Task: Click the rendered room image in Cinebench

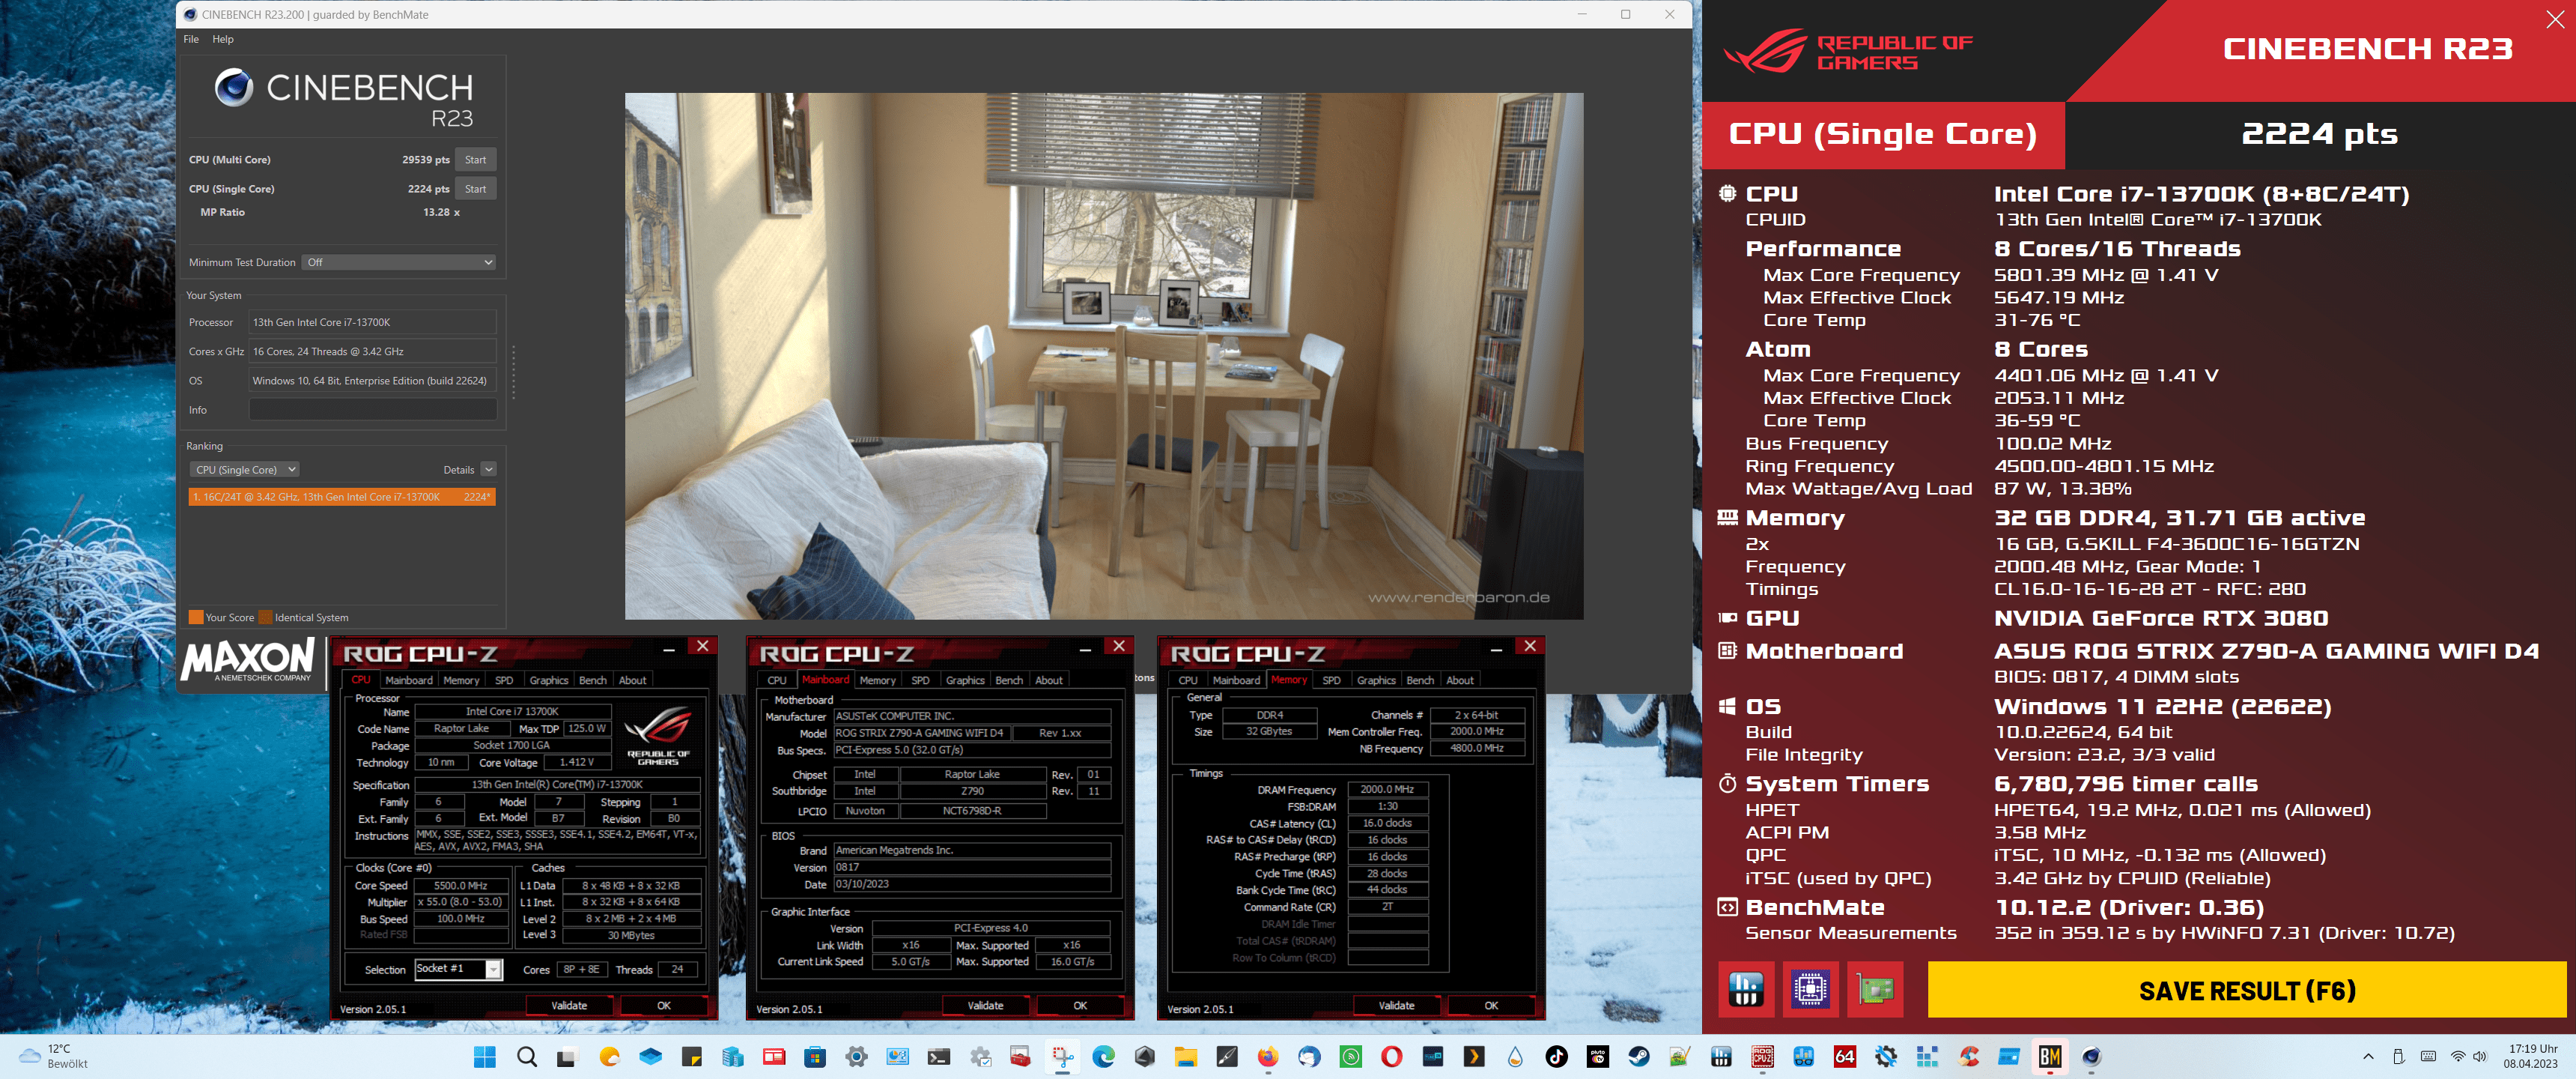Action: (1104, 355)
